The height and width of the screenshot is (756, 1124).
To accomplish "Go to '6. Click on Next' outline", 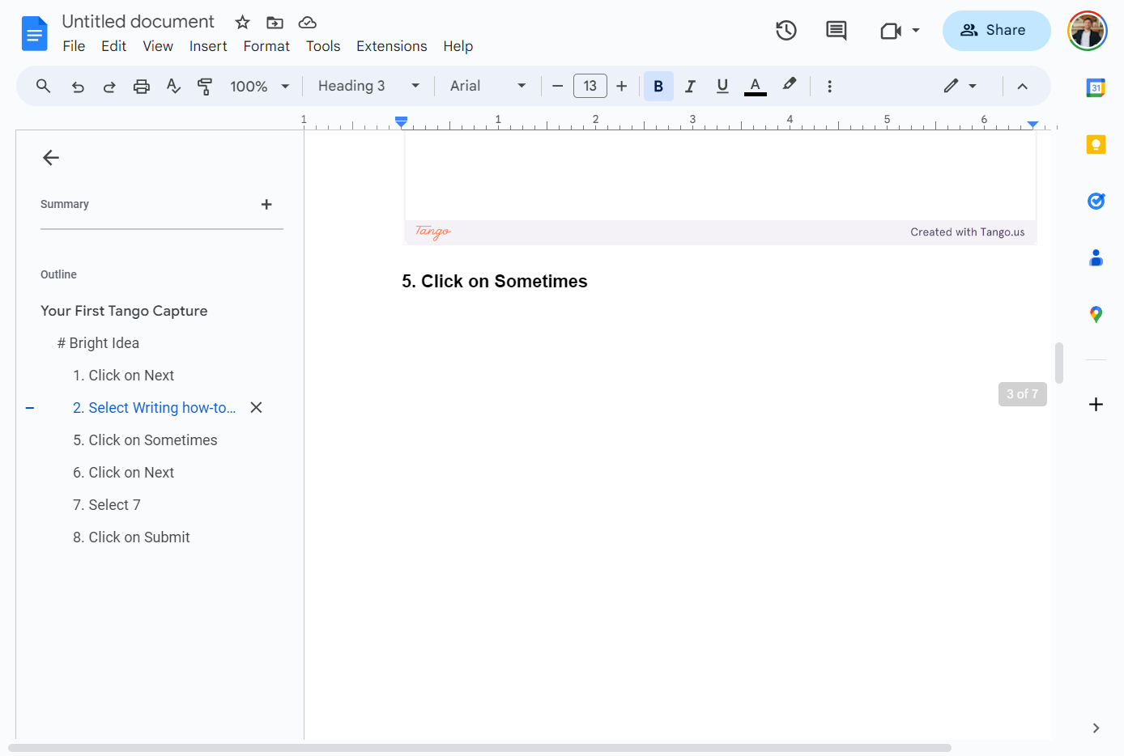I will pyautogui.click(x=124, y=473).
